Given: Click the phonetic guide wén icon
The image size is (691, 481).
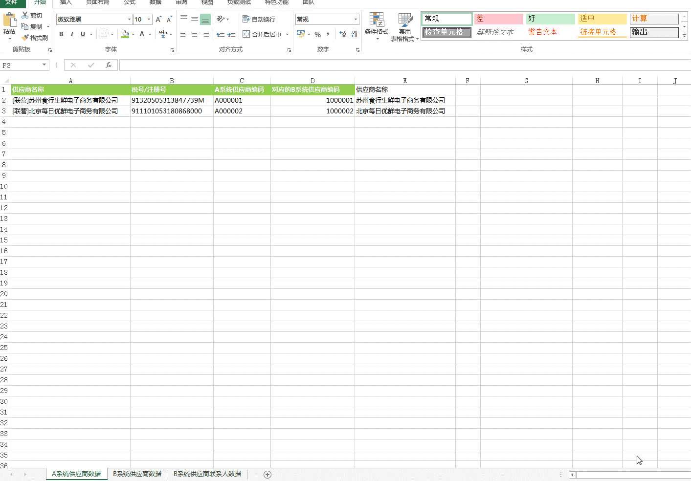Looking at the screenshot, I should (x=163, y=34).
